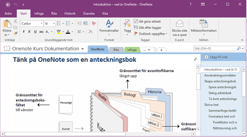Toggle strikethrough formatting (abc)

42,32
